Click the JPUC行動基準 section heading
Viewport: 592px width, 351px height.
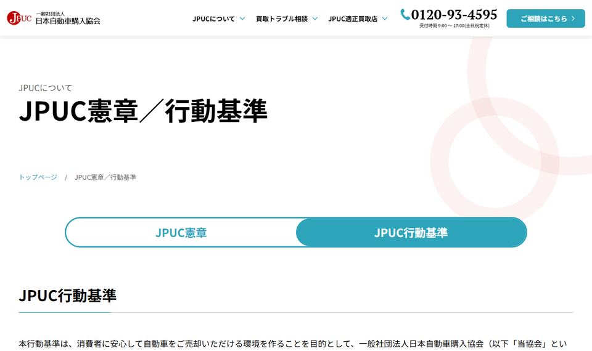68,296
